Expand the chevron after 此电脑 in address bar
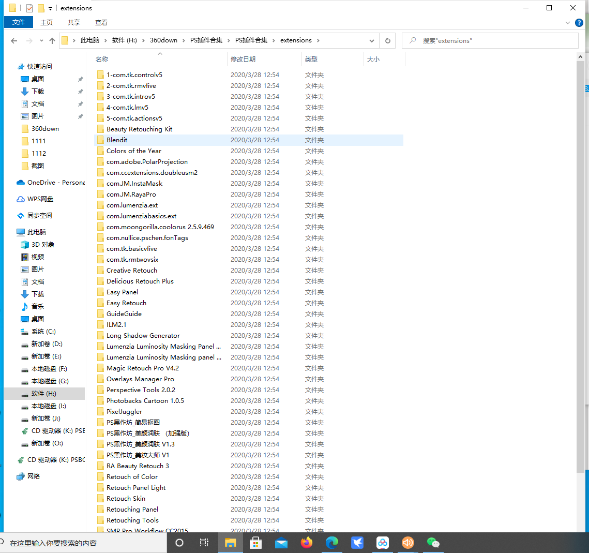589x553 pixels. pyautogui.click(x=105, y=40)
